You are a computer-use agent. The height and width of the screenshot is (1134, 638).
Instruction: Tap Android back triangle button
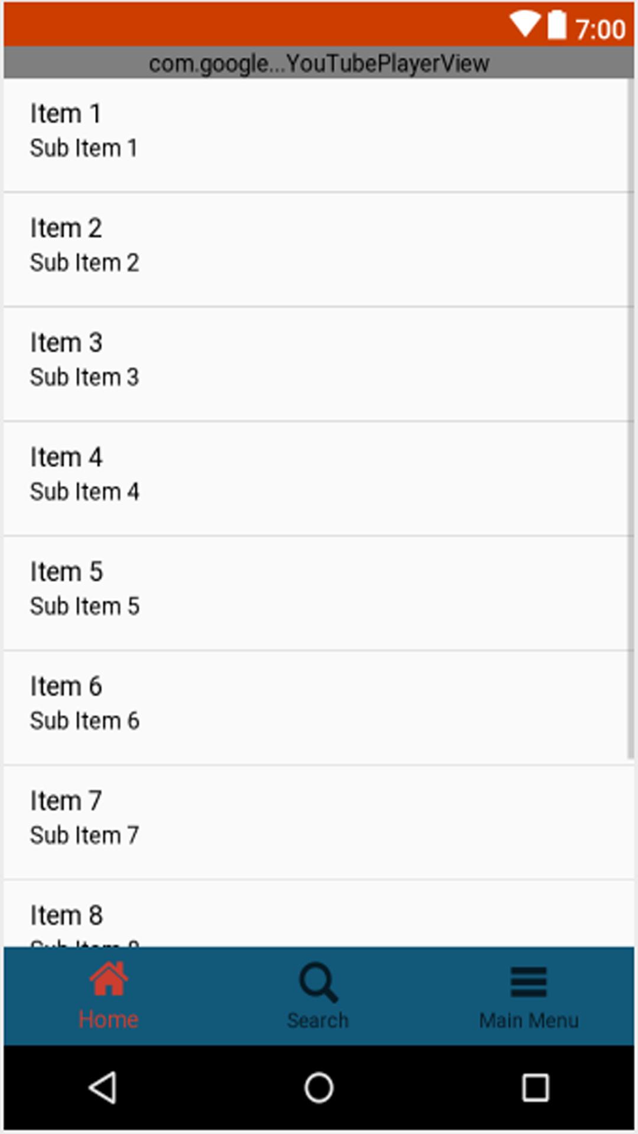[x=103, y=1087]
